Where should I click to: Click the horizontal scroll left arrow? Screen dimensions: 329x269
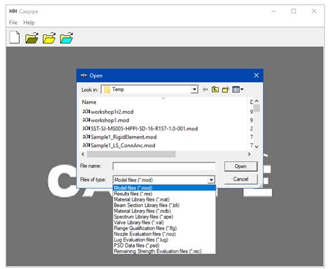point(83,154)
